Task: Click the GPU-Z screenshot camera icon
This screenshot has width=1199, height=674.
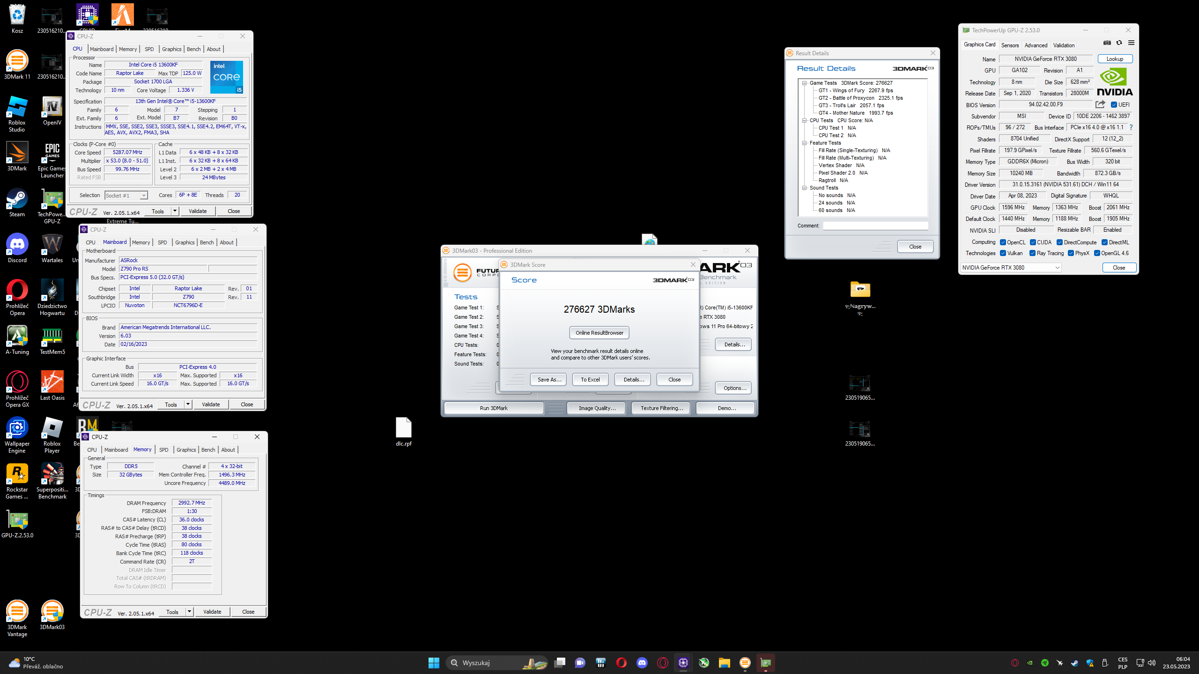Action: 1107,43
